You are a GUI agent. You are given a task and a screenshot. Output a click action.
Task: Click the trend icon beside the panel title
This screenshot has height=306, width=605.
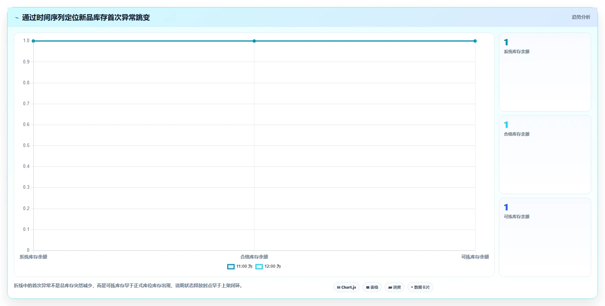coord(17,18)
